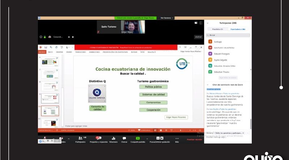Select slide 6 thumbnail
289x160 pixels.
[x=50, y=61]
